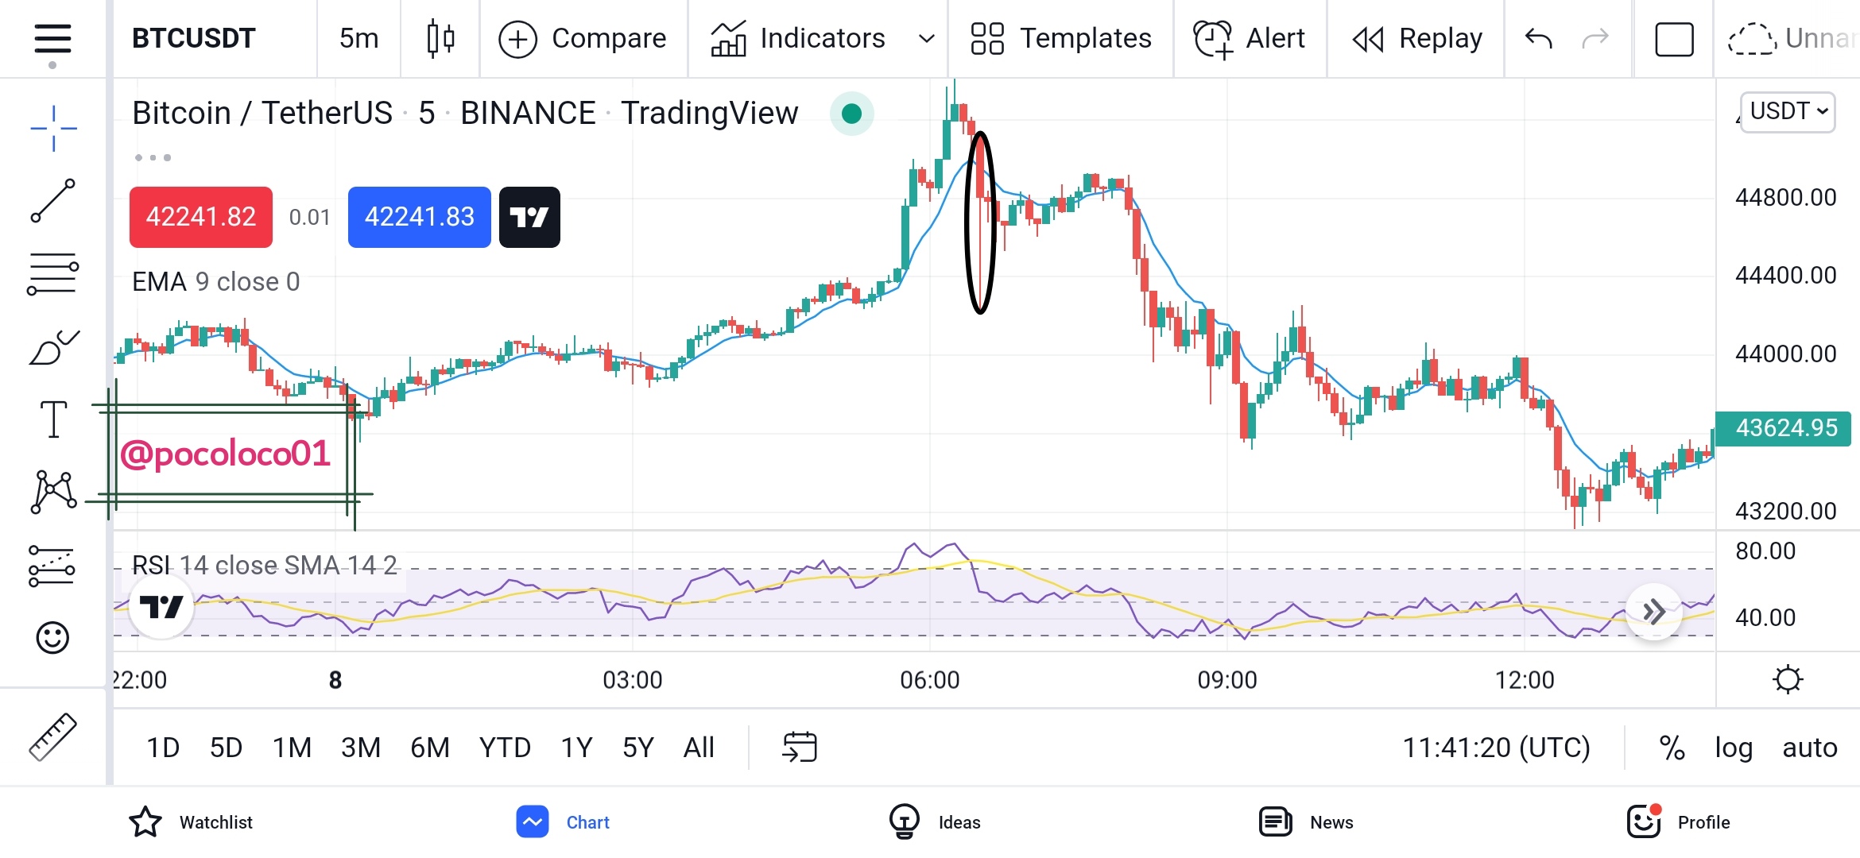Open the XABCD pattern tool
The height and width of the screenshot is (858, 1860).
[x=53, y=492]
